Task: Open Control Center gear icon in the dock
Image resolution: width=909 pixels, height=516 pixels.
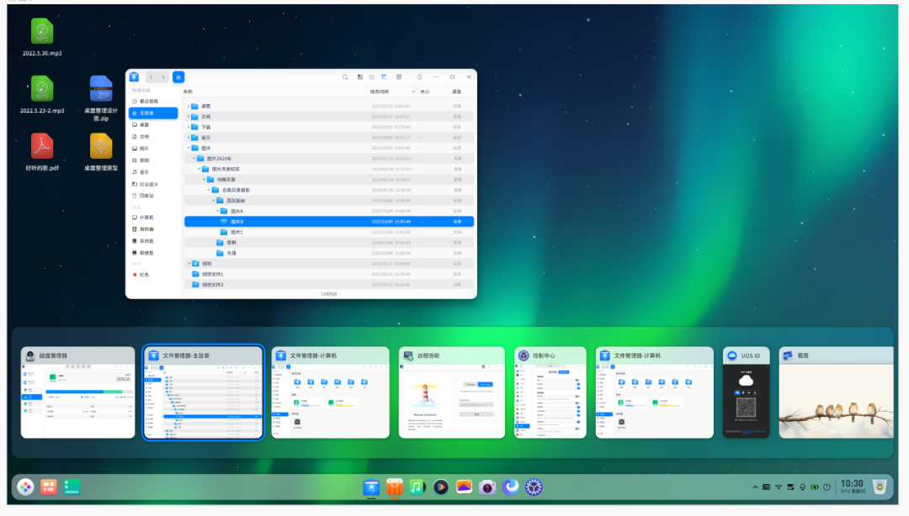Action: pyautogui.click(x=534, y=487)
